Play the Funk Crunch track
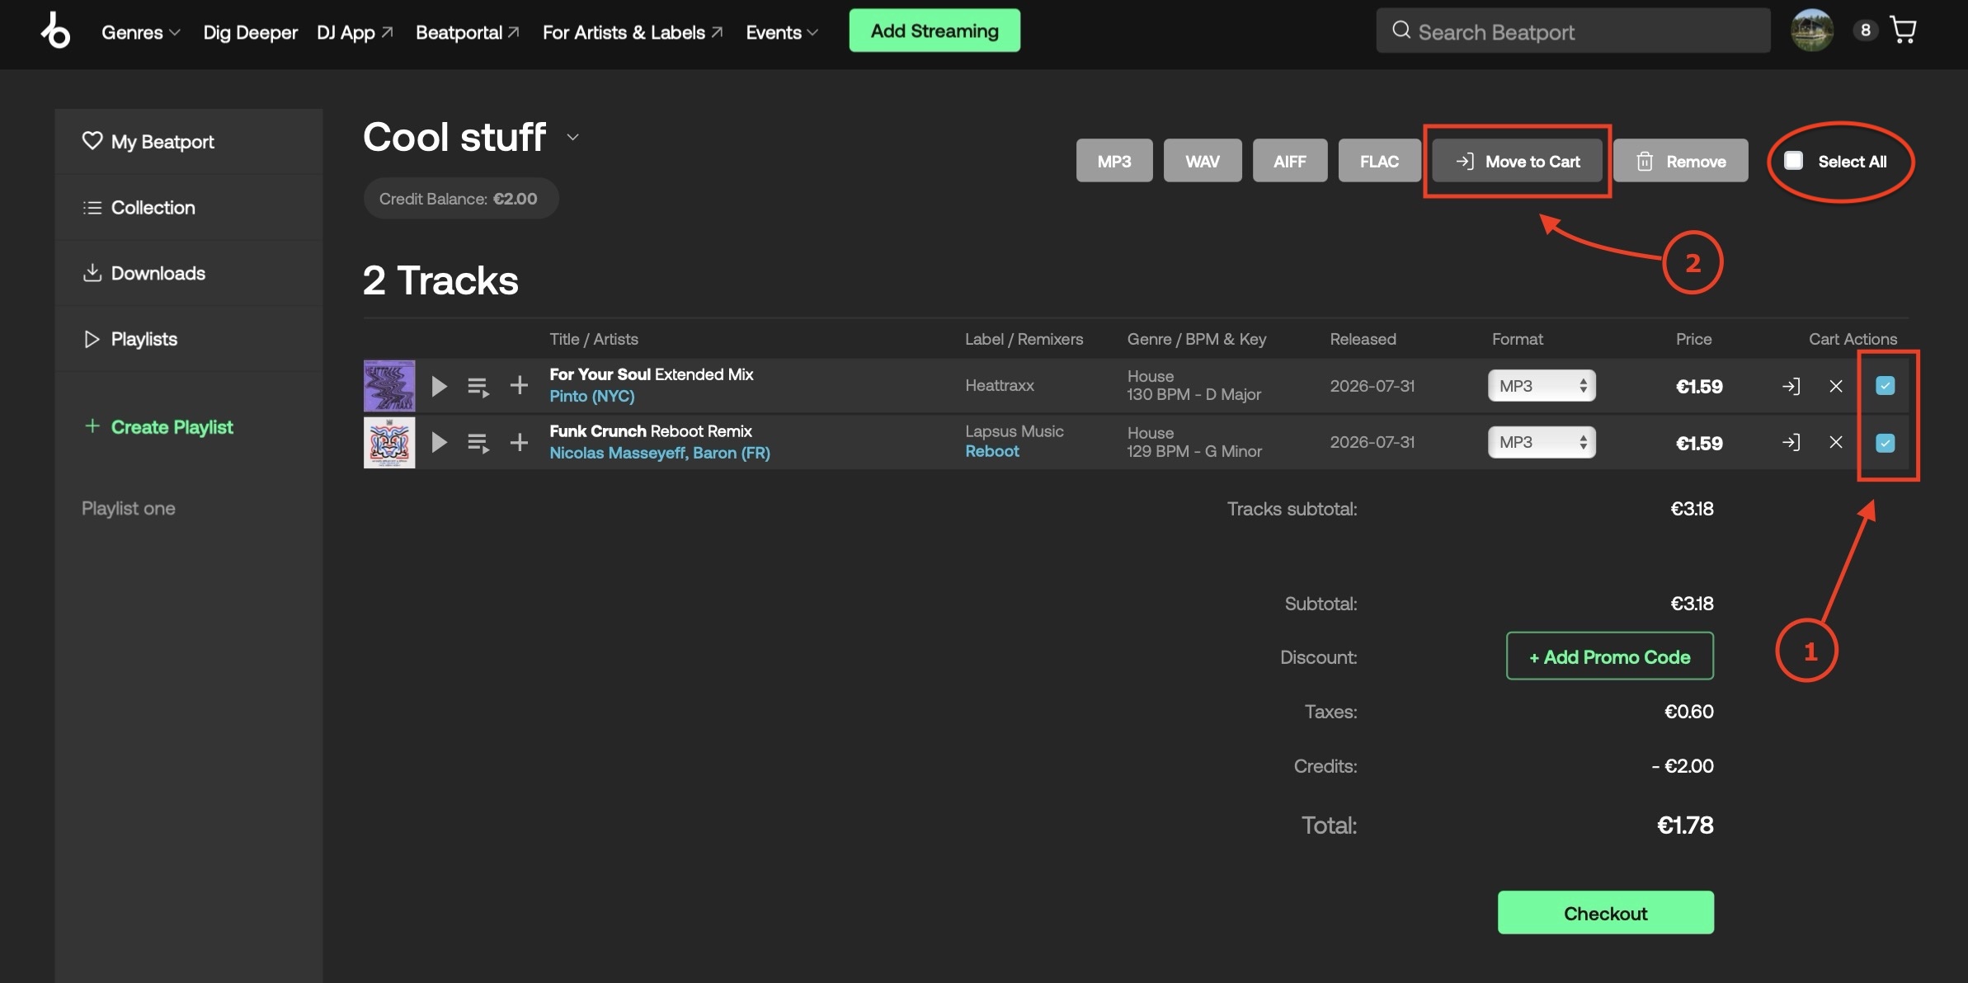This screenshot has width=1968, height=983. [439, 443]
